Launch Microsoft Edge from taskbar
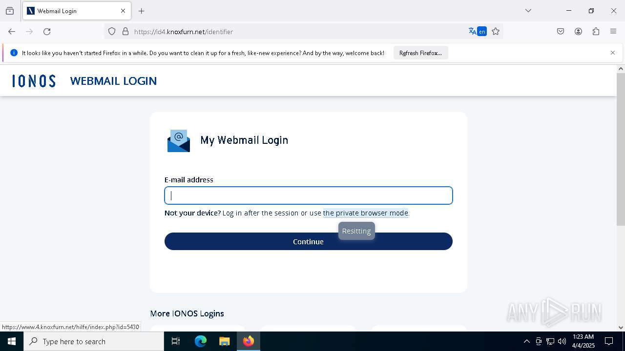The image size is (625, 351). (x=201, y=341)
